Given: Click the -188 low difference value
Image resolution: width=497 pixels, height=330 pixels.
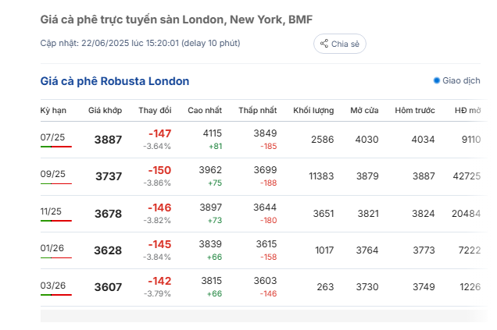Looking at the screenshot, I should 269,183.
